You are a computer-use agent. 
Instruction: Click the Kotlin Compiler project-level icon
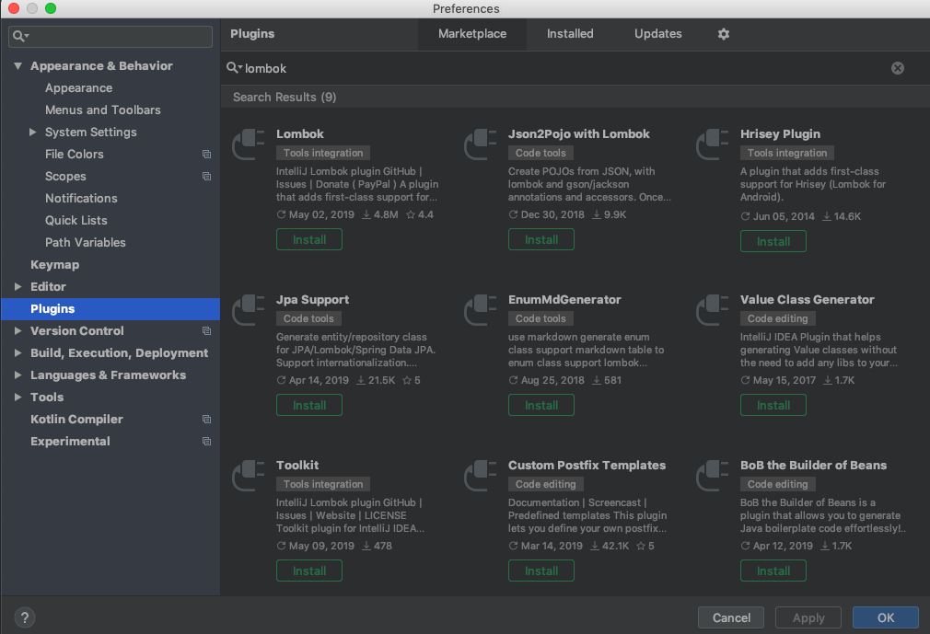[x=206, y=419]
